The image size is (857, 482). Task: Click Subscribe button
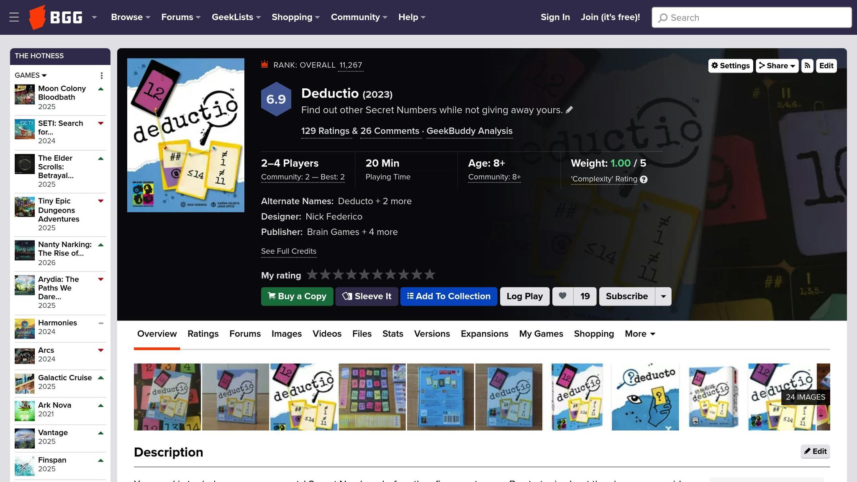tap(627, 296)
